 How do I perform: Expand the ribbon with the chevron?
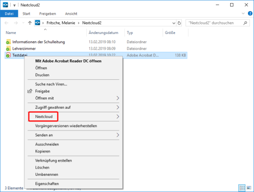click(x=243, y=13)
